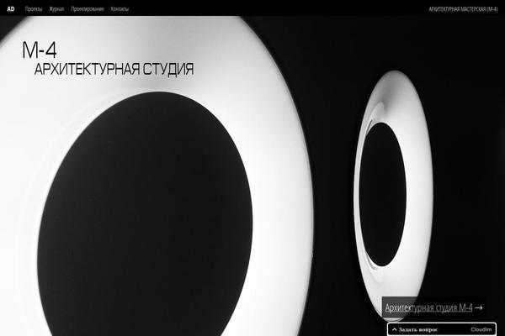Follow the Архитектурная студия М-4 link

tap(428, 307)
